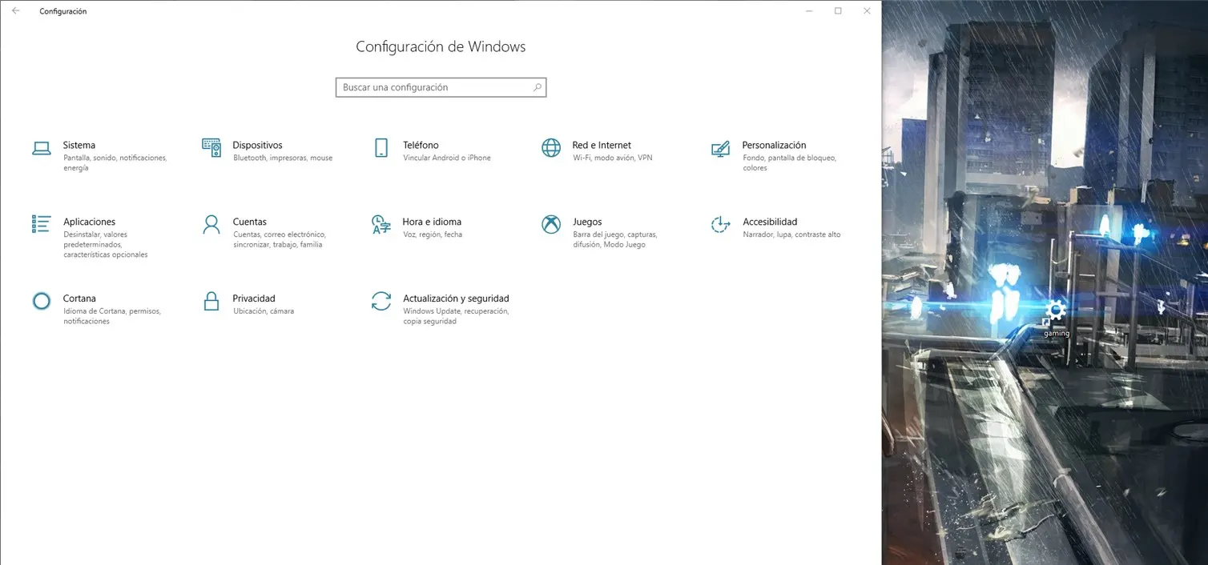Select the Juegos category title
The image size is (1208, 565).
point(587,222)
